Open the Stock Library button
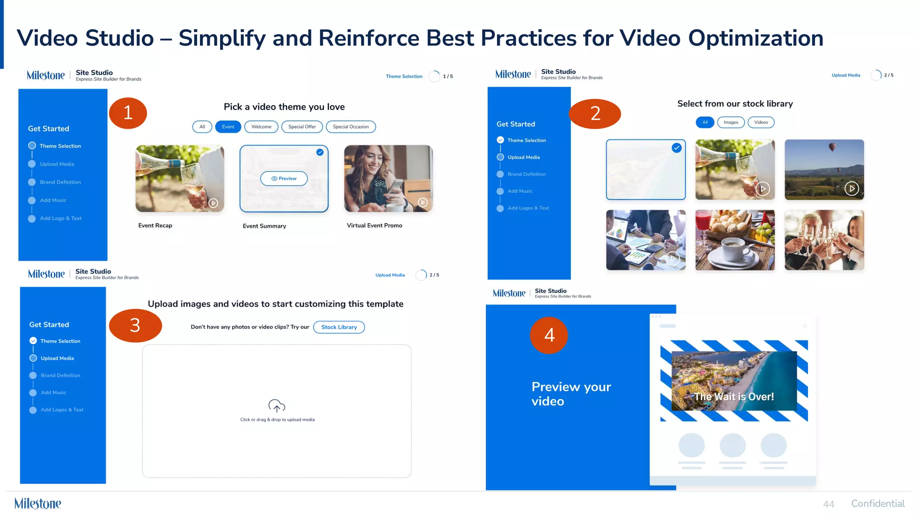 pyautogui.click(x=339, y=327)
